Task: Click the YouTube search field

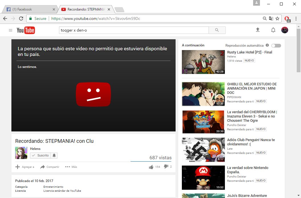Action: pyautogui.click(x=134, y=30)
